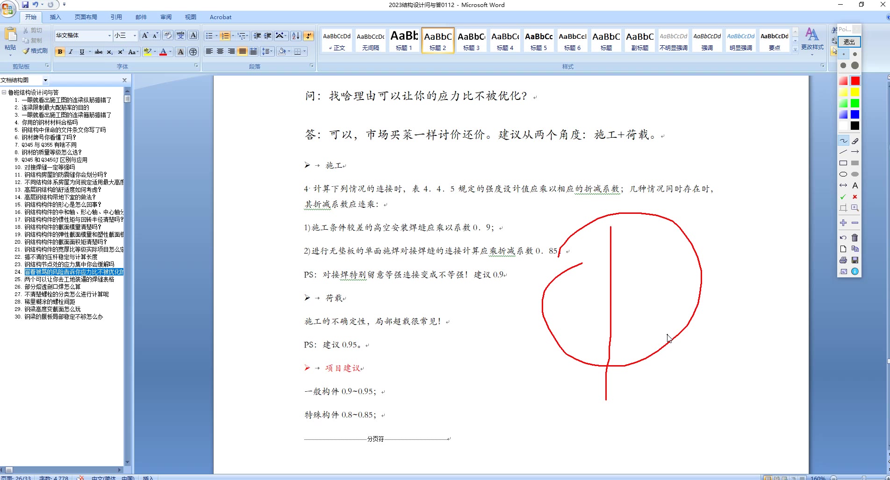890x480 pixels.
Task: Click the subscript x₂ icon
Action: 109,52
